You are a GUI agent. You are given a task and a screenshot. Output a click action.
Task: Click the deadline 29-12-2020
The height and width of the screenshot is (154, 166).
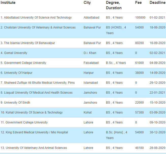(x=157, y=83)
